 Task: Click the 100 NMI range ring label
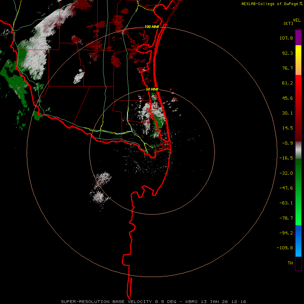tap(152, 27)
